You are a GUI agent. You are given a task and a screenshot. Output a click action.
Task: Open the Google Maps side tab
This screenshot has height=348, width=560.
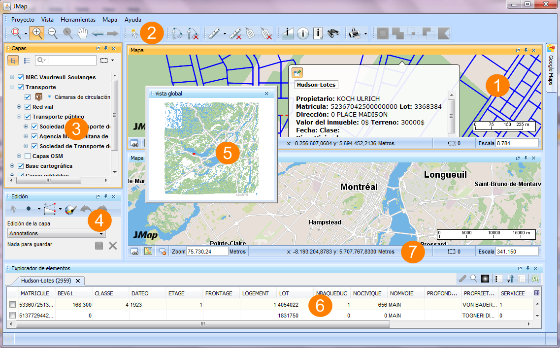click(551, 67)
